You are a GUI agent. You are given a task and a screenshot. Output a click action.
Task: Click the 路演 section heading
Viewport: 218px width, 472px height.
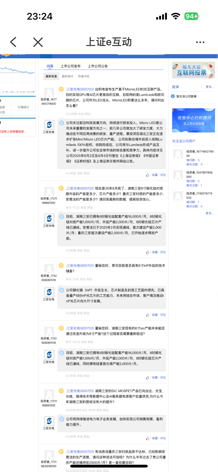pyautogui.click(x=175, y=87)
